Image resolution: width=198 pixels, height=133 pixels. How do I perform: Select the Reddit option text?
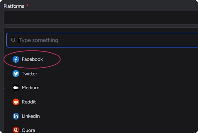coord(29,102)
